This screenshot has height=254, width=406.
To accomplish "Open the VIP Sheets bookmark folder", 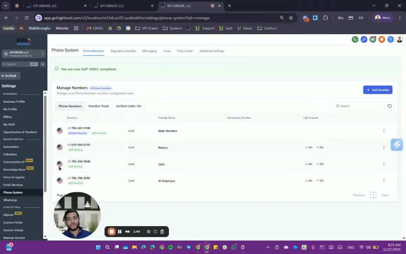I will (147, 28).
